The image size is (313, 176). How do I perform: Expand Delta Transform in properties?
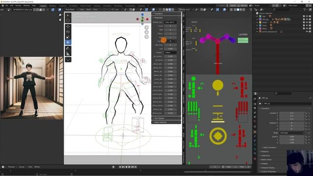pos(269,148)
